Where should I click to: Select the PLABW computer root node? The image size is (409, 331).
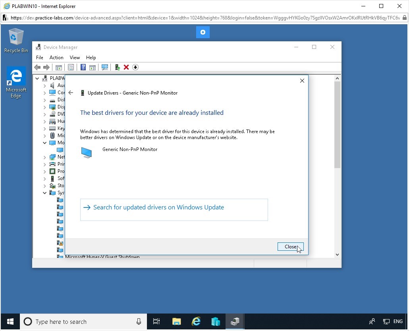click(x=54, y=78)
